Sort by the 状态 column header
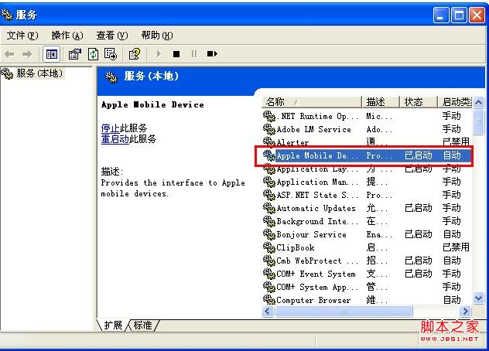Image resolution: width=489 pixels, height=351 pixels. (419, 102)
